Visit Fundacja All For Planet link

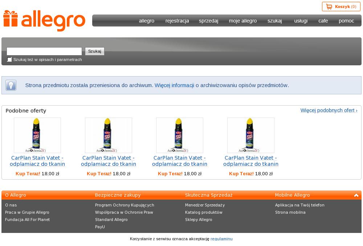click(x=27, y=220)
